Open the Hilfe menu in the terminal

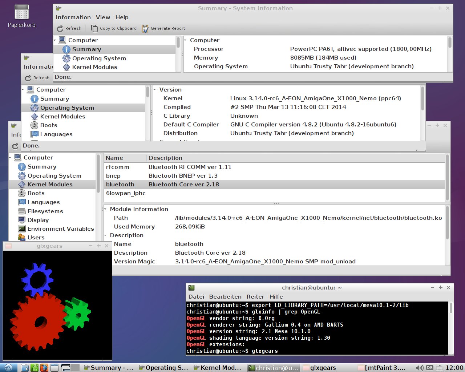tap(276, 297)
